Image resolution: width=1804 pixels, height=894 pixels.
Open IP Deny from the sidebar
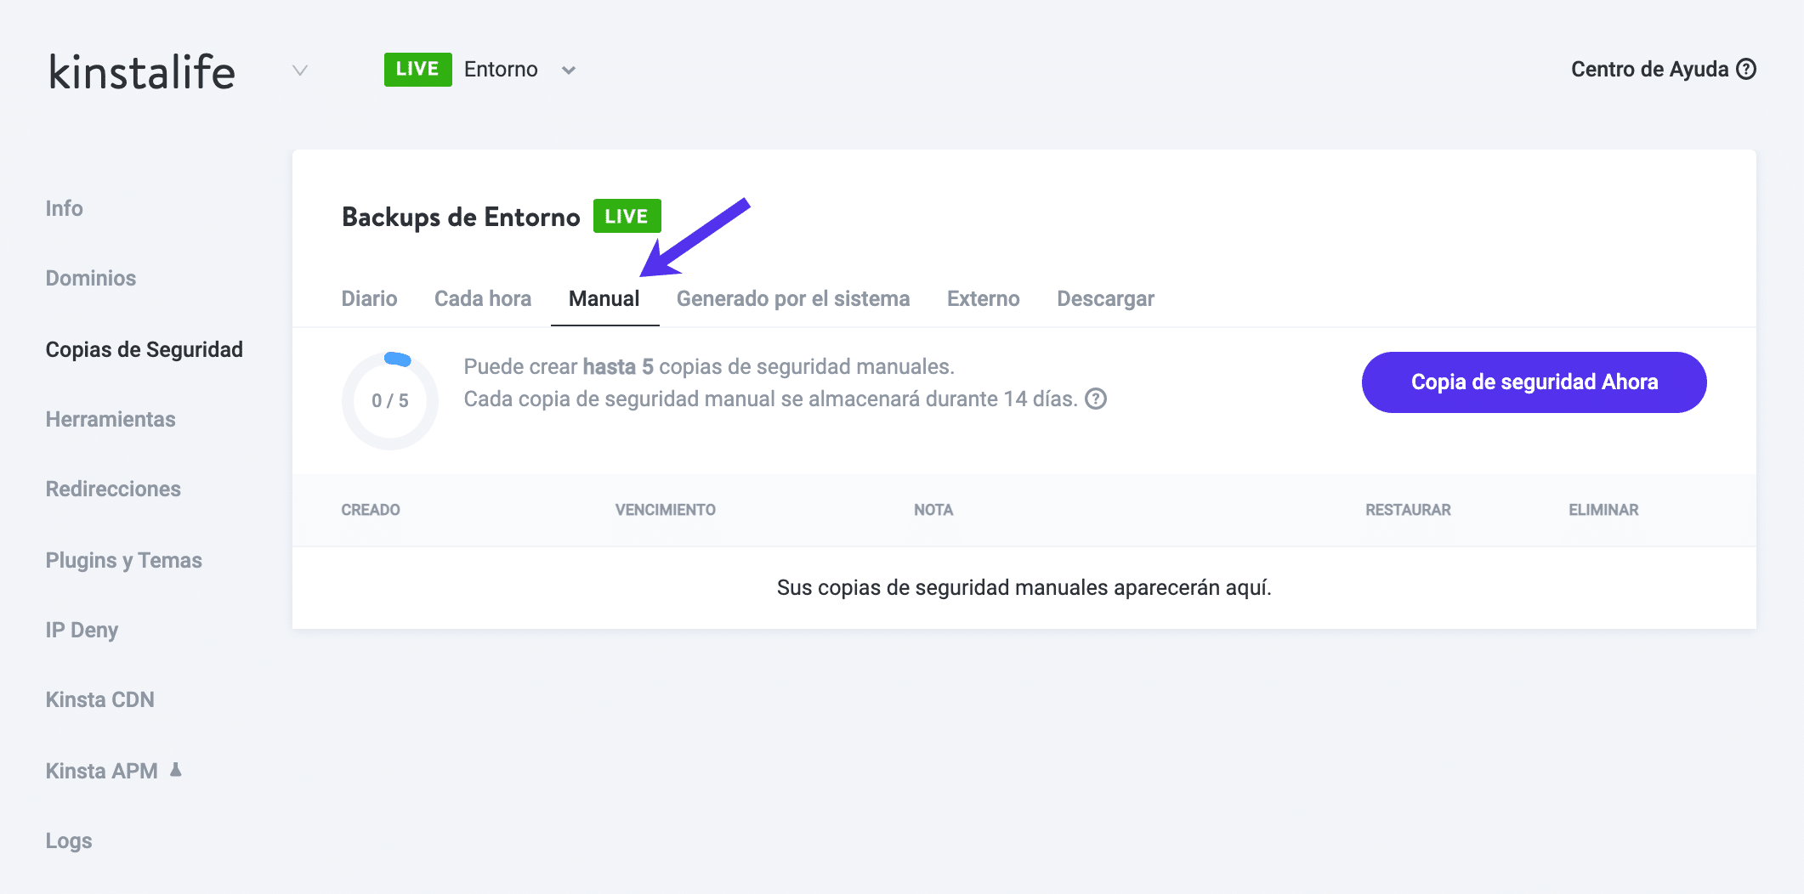point(82,630)
